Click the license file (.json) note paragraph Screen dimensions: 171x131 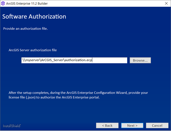click(x=76, y=95)
